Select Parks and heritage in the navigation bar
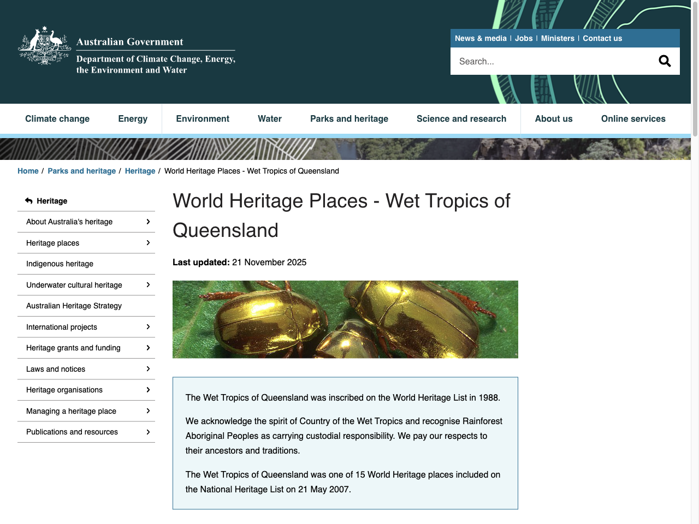The height and width of the screenshot is (524, 699). tap(349, 118)
